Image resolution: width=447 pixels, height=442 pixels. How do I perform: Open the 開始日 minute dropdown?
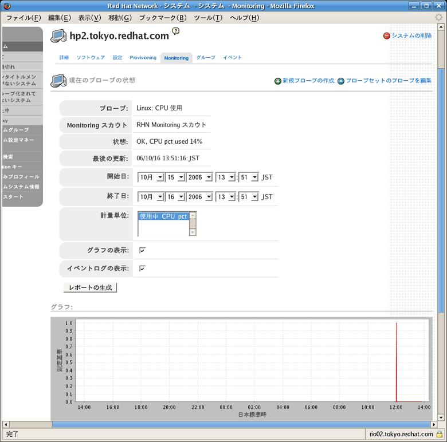click(x=249, y=177)
